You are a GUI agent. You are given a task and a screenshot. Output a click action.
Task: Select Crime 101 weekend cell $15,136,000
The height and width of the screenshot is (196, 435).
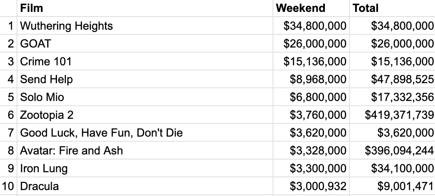tap(315, 62)
